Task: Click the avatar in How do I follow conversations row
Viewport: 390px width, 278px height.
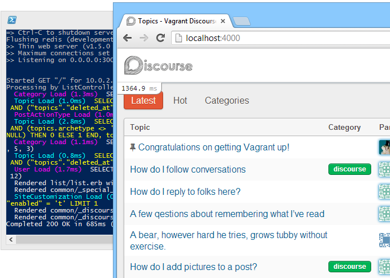Action: [x=384, y=169]
